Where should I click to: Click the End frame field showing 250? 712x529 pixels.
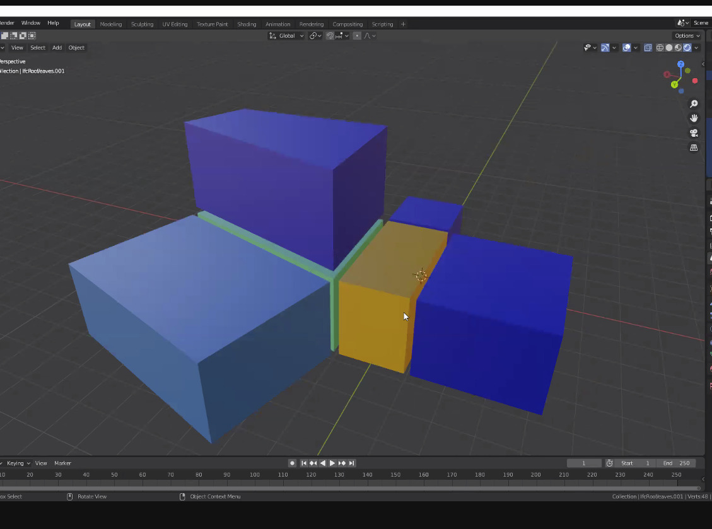click(x=677, y=463)
